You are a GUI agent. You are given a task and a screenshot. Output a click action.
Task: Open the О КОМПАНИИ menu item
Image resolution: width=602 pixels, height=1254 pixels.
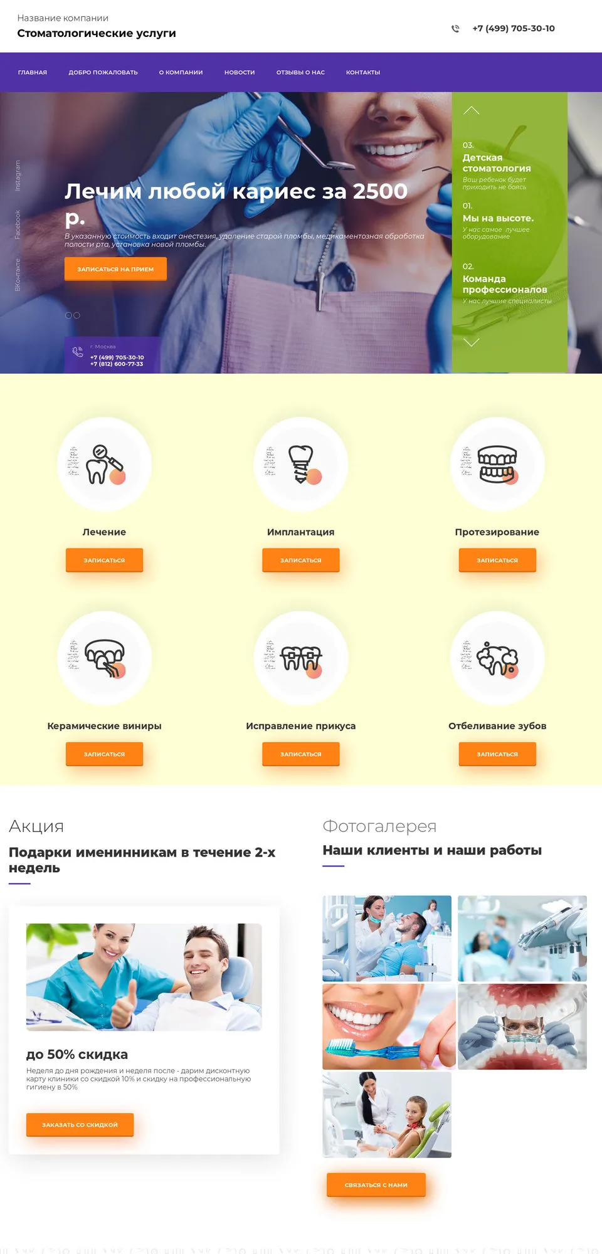[x=181, y=72]
